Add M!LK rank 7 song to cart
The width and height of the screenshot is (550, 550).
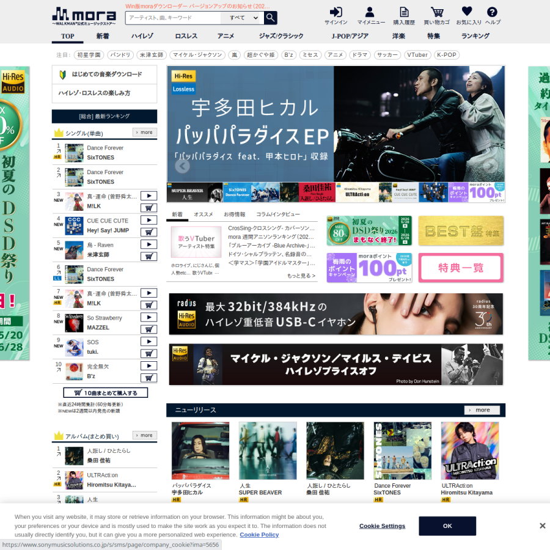[148, 305]
